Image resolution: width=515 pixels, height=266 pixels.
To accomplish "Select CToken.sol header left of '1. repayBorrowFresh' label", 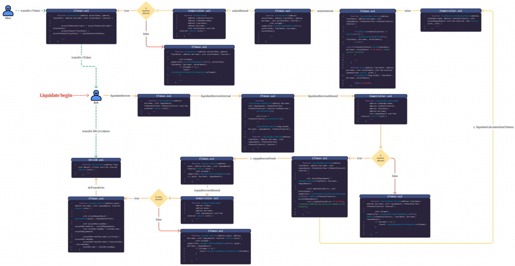I will pos(207,158).
